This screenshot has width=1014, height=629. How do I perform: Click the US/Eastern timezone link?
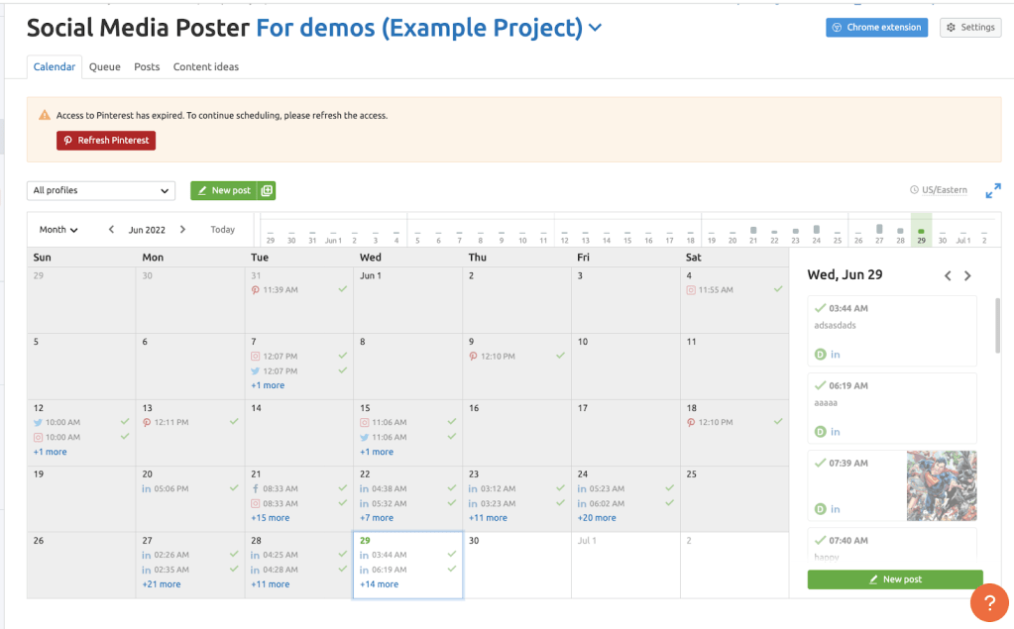click(x=944, y=190)
